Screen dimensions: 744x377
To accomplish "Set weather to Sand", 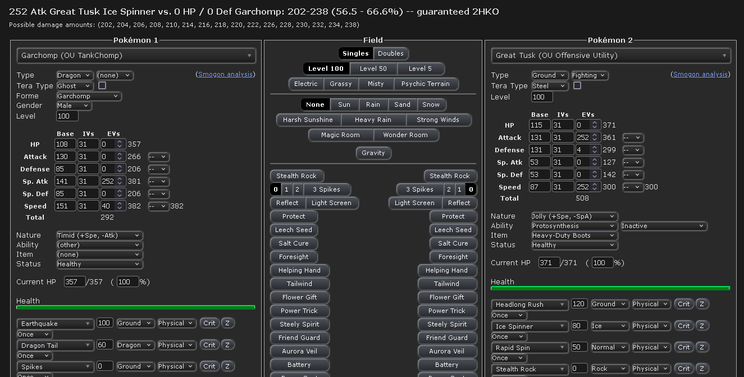I will pos(403,105).
